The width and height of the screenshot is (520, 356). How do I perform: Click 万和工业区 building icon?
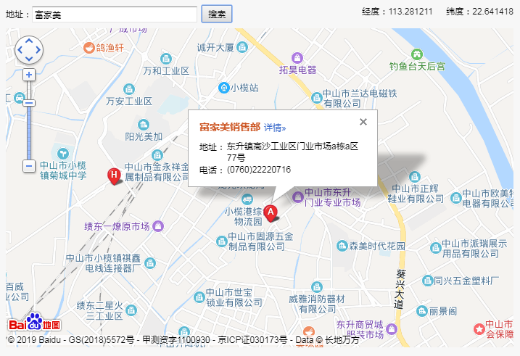point(166,59)
